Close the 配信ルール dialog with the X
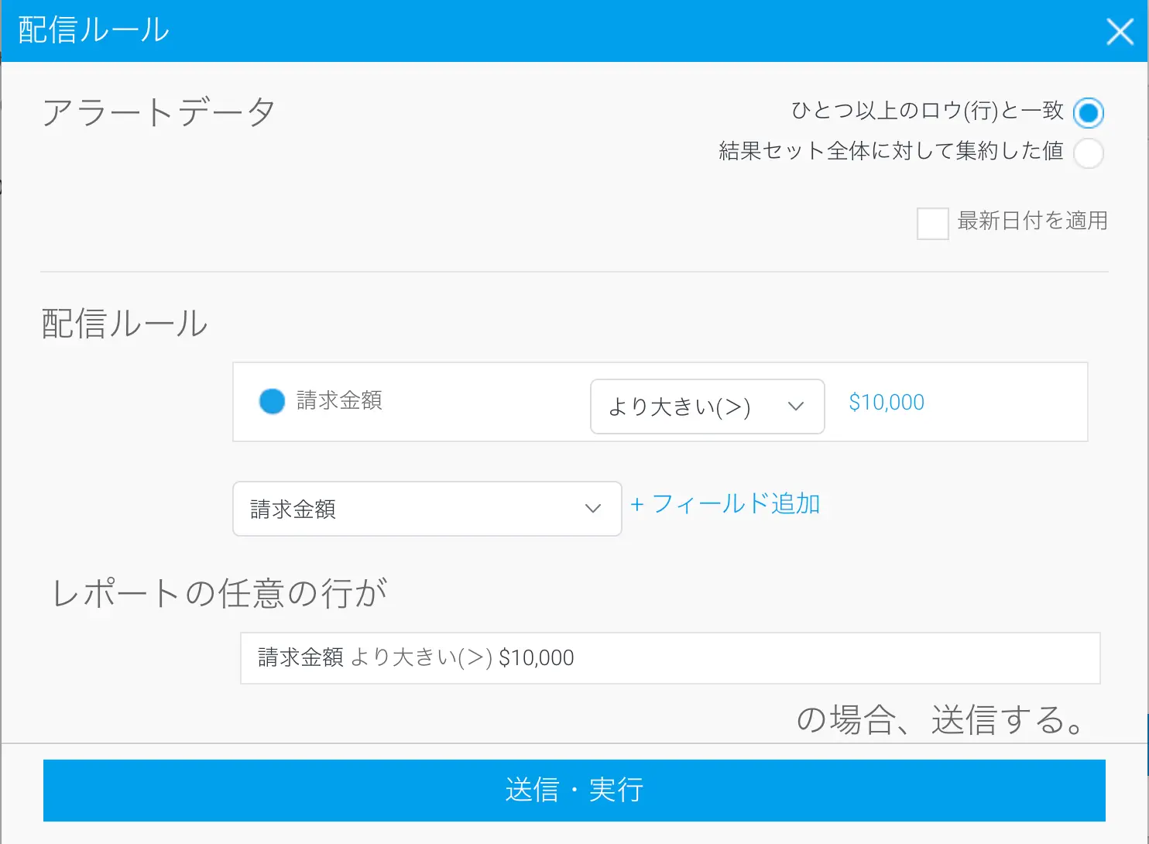Screen dimensions: 1149x844 [x=1120, y=32]
